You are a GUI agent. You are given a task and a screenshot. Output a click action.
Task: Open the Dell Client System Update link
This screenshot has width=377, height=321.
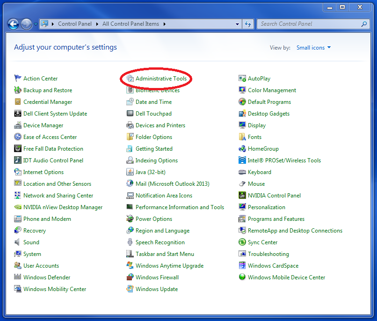point(55,114)
